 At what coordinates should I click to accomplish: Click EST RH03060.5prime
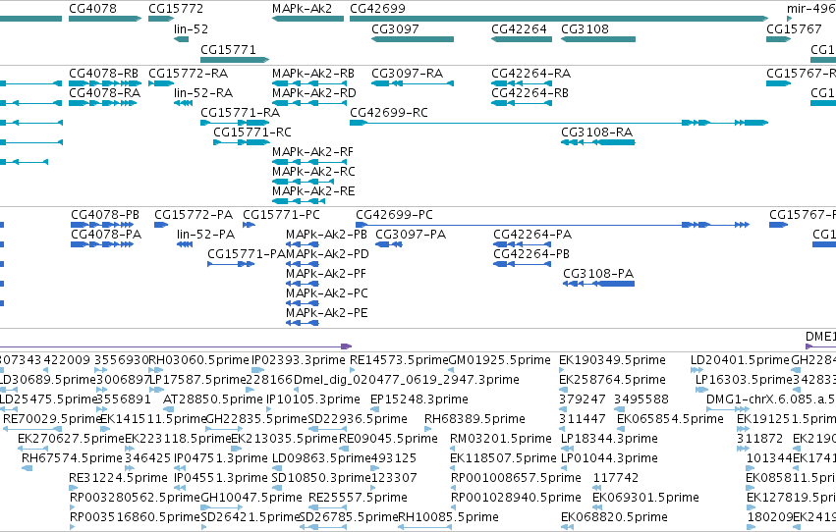coord(198,360)
